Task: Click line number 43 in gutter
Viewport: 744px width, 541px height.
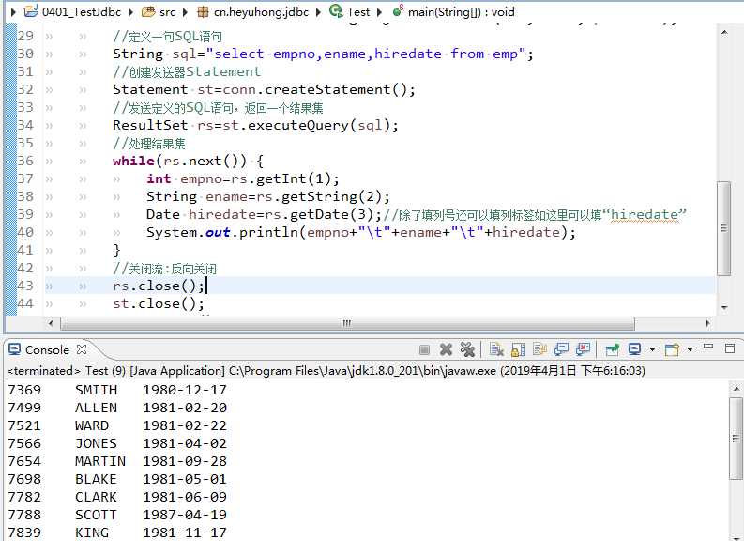Action: [x=25, y=286]
